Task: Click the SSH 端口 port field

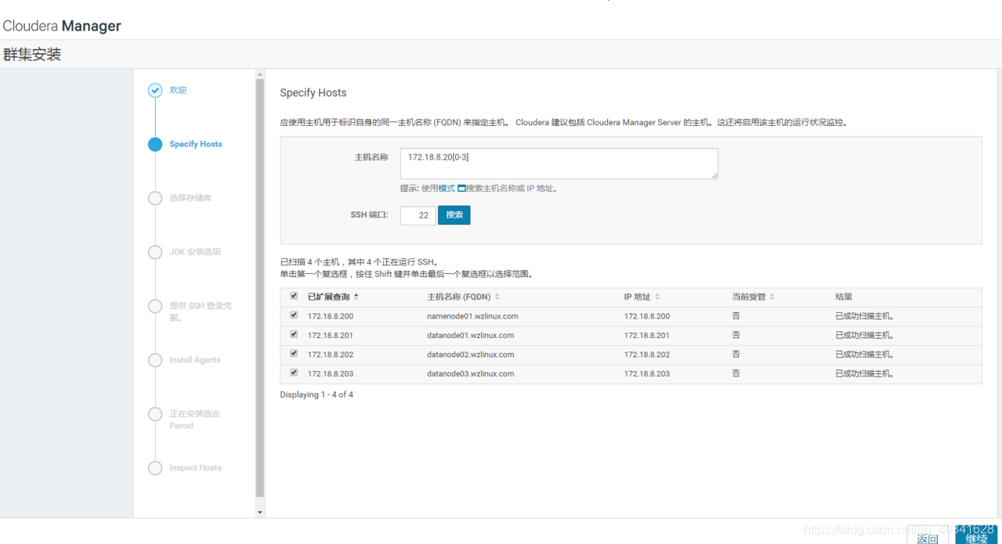Action: tap(418, 215)
